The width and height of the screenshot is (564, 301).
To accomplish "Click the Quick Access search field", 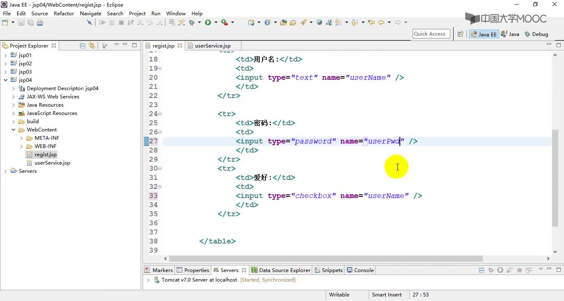I will coord(431,34).
